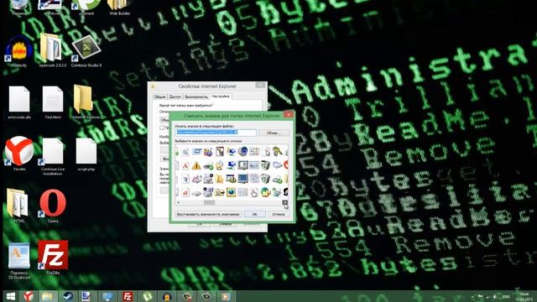Click Отмена in the change icon dialog

coord(279,214)
